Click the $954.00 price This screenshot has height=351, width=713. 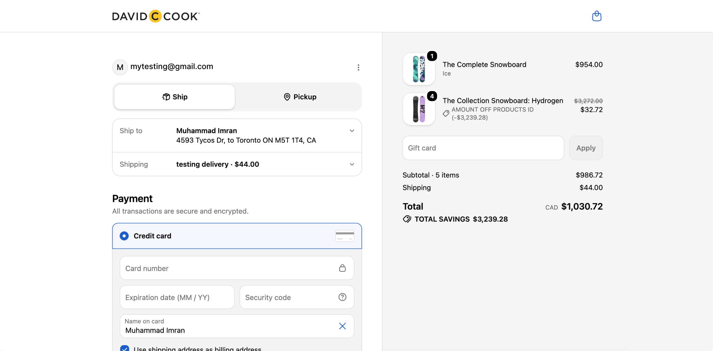pyautogui.click(x=589, y=64)
